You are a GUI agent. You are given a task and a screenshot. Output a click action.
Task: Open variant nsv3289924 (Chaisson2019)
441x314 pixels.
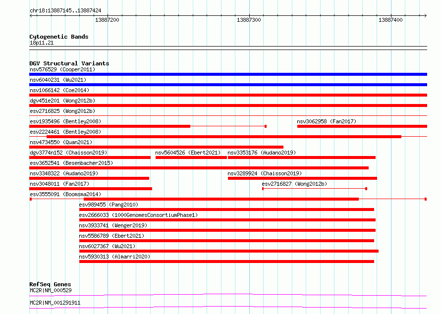pos(265,173)
